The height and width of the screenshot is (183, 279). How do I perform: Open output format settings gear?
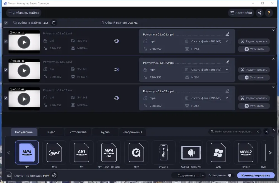coord(54,175)
